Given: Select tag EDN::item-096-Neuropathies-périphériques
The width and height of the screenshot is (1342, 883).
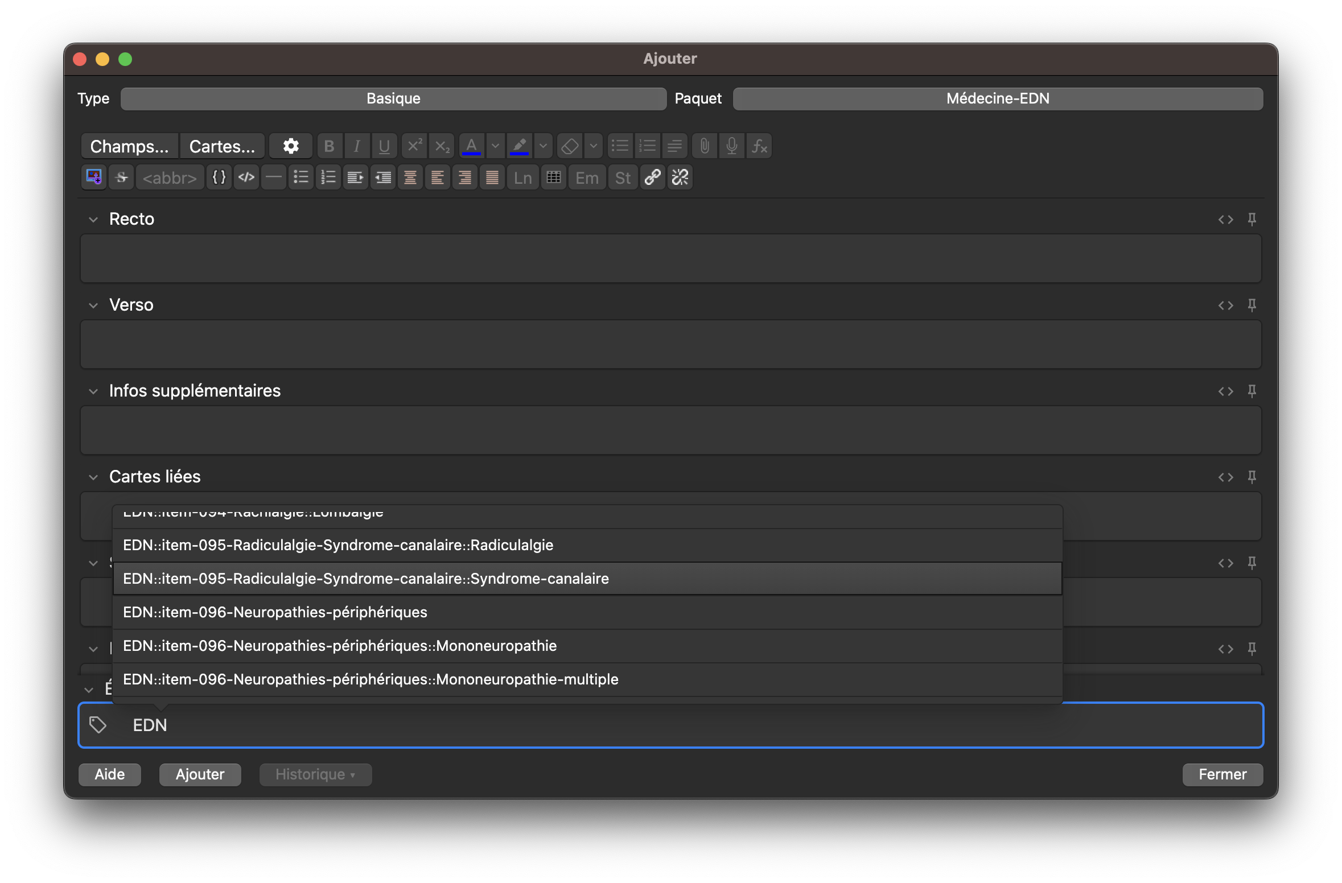Looking at the screenshot, I should (x=587, y=612).
